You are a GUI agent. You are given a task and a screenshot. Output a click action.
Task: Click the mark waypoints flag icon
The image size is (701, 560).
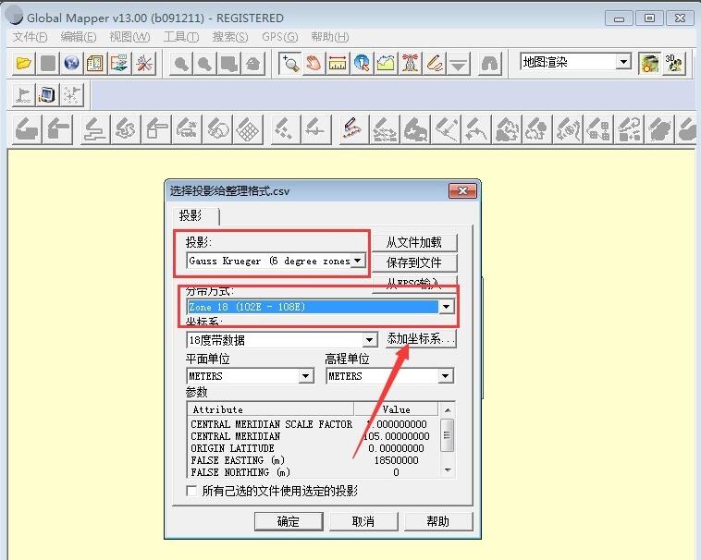click(x=71, y=94)
